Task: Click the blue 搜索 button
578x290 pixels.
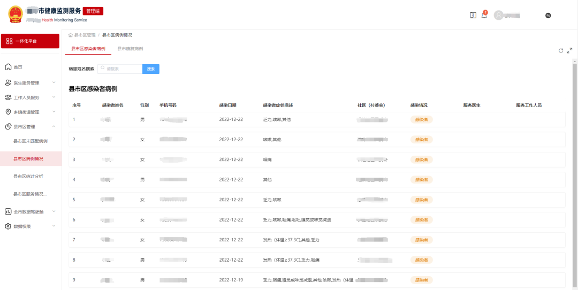Action: pyautogui.click(x=151, y=69)
